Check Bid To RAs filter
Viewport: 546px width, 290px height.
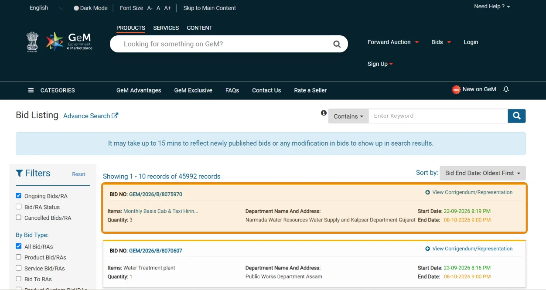pos(18,279)
